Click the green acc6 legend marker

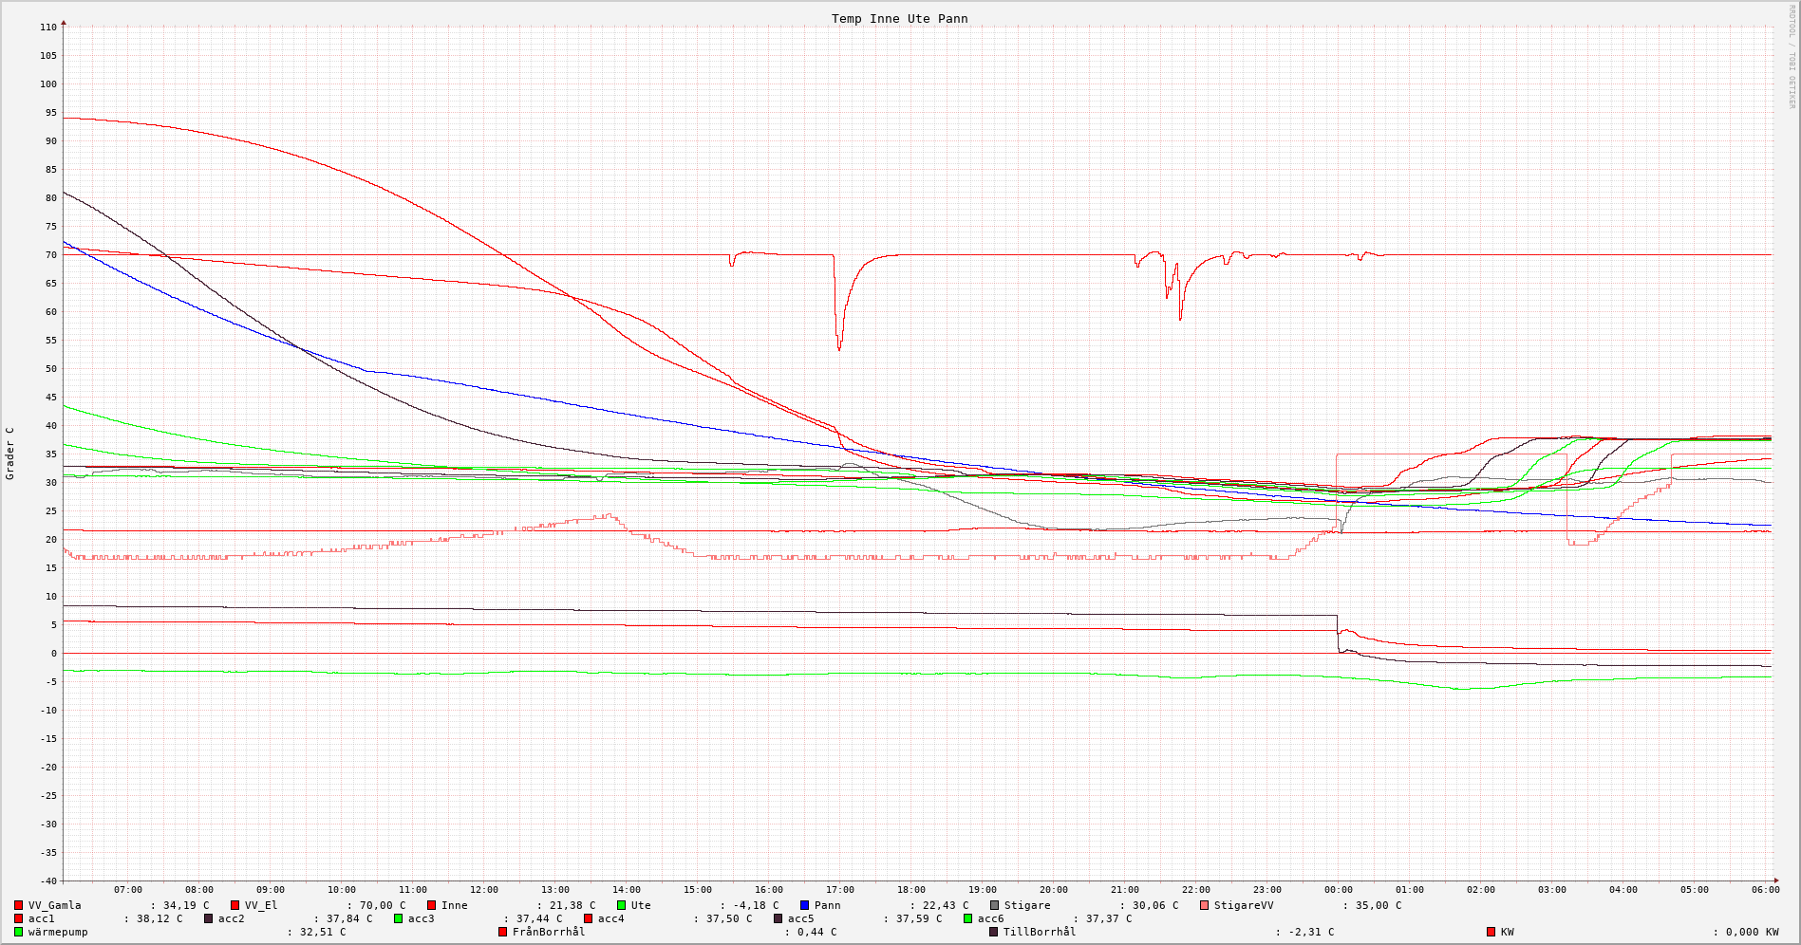click(x=967, y=918)
